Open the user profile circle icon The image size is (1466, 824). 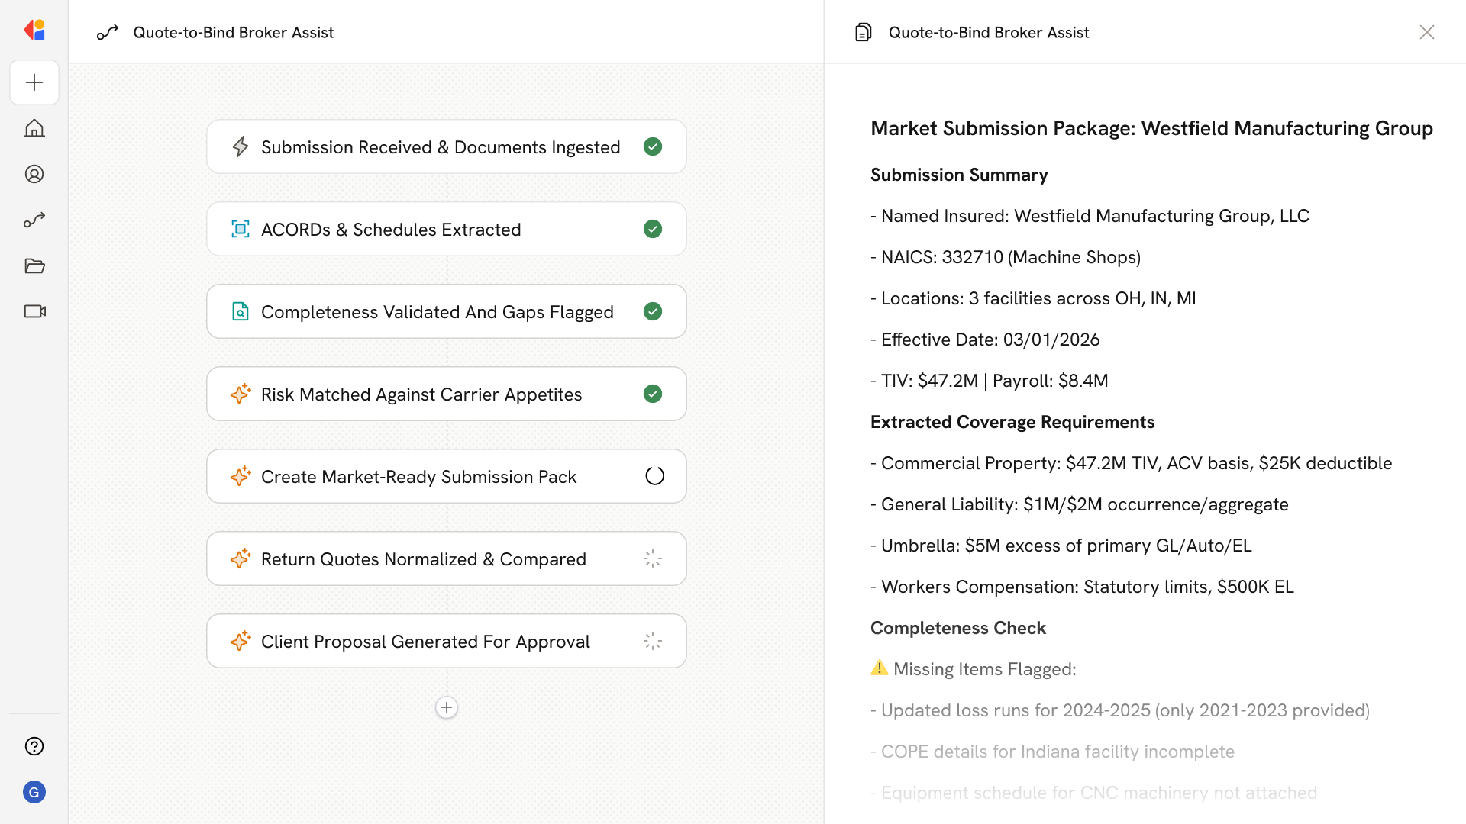(34, 174)
